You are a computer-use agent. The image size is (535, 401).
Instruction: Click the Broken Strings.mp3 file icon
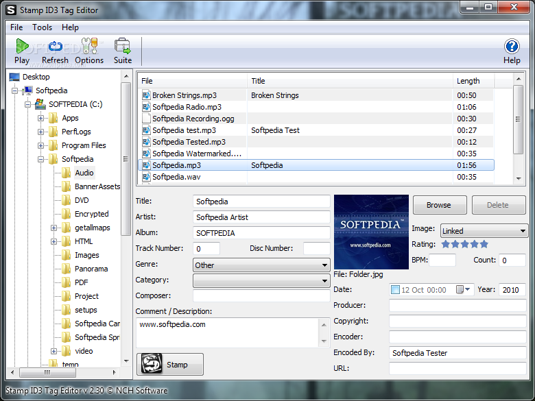(x=146, y=95)
